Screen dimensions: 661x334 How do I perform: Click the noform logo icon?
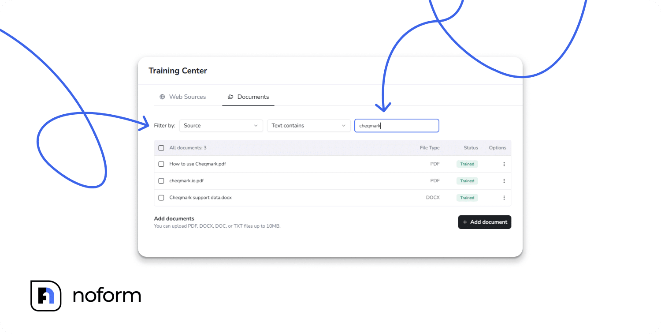point(46,296)
